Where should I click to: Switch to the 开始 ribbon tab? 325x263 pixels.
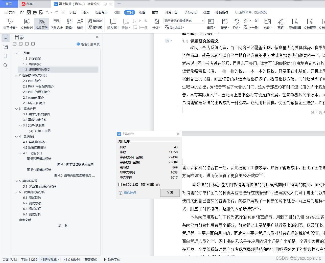click(x=73, y=12)
